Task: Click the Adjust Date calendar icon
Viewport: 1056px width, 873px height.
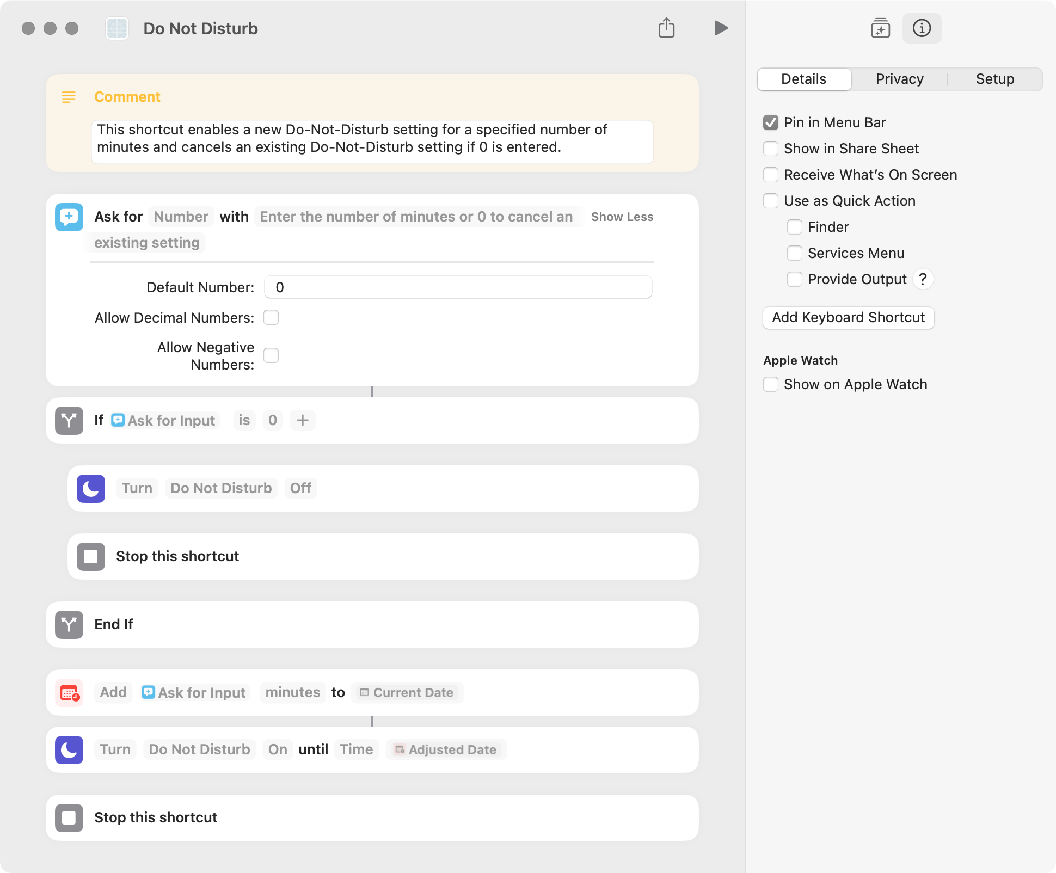Action: (69, 692)
